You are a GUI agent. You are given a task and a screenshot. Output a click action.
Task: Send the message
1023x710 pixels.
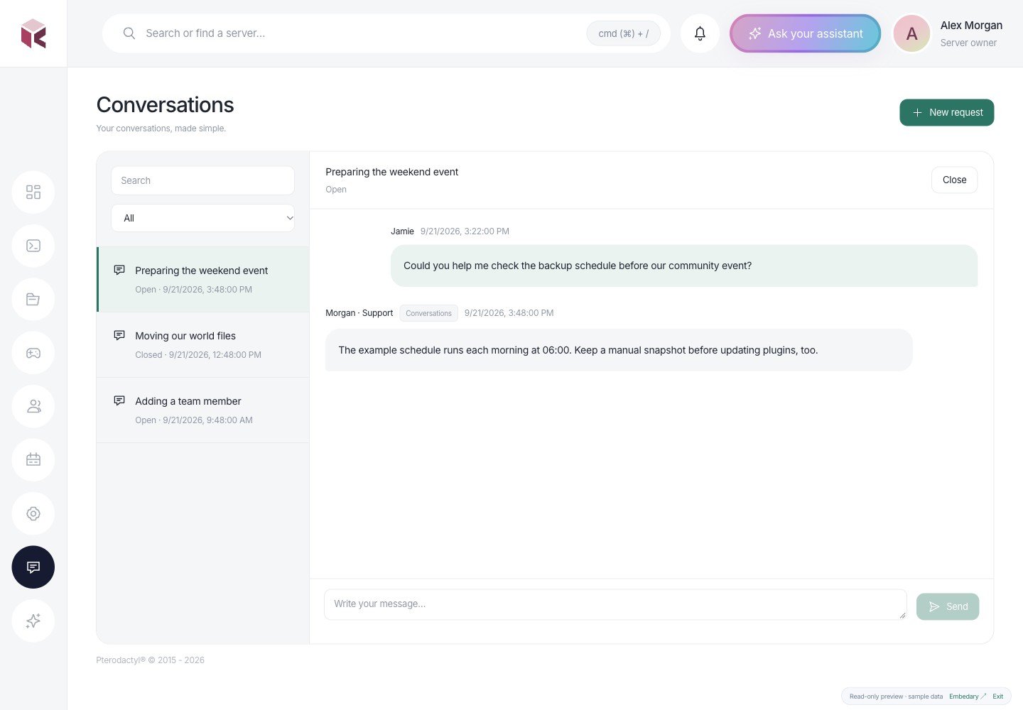pos(948,606)
